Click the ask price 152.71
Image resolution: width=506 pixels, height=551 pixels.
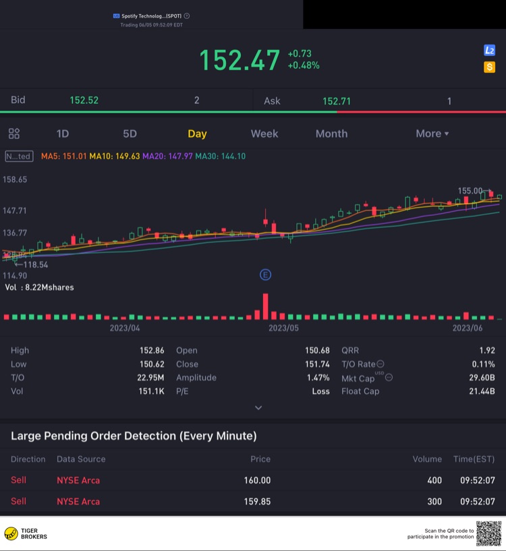[x=337, y=101]
